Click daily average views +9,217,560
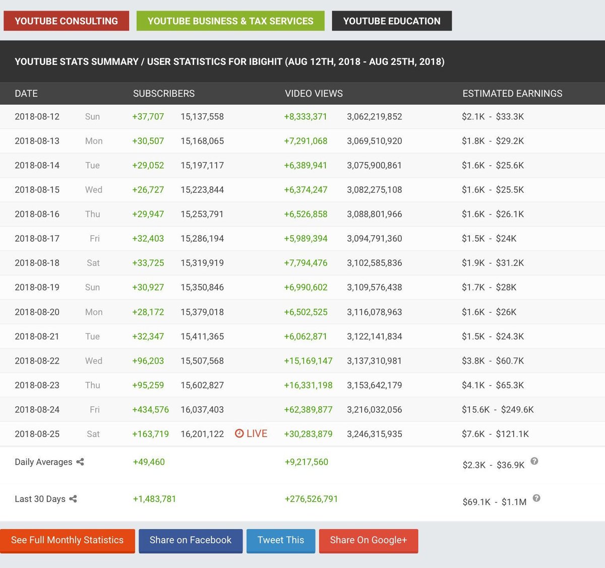 [306, 462]
